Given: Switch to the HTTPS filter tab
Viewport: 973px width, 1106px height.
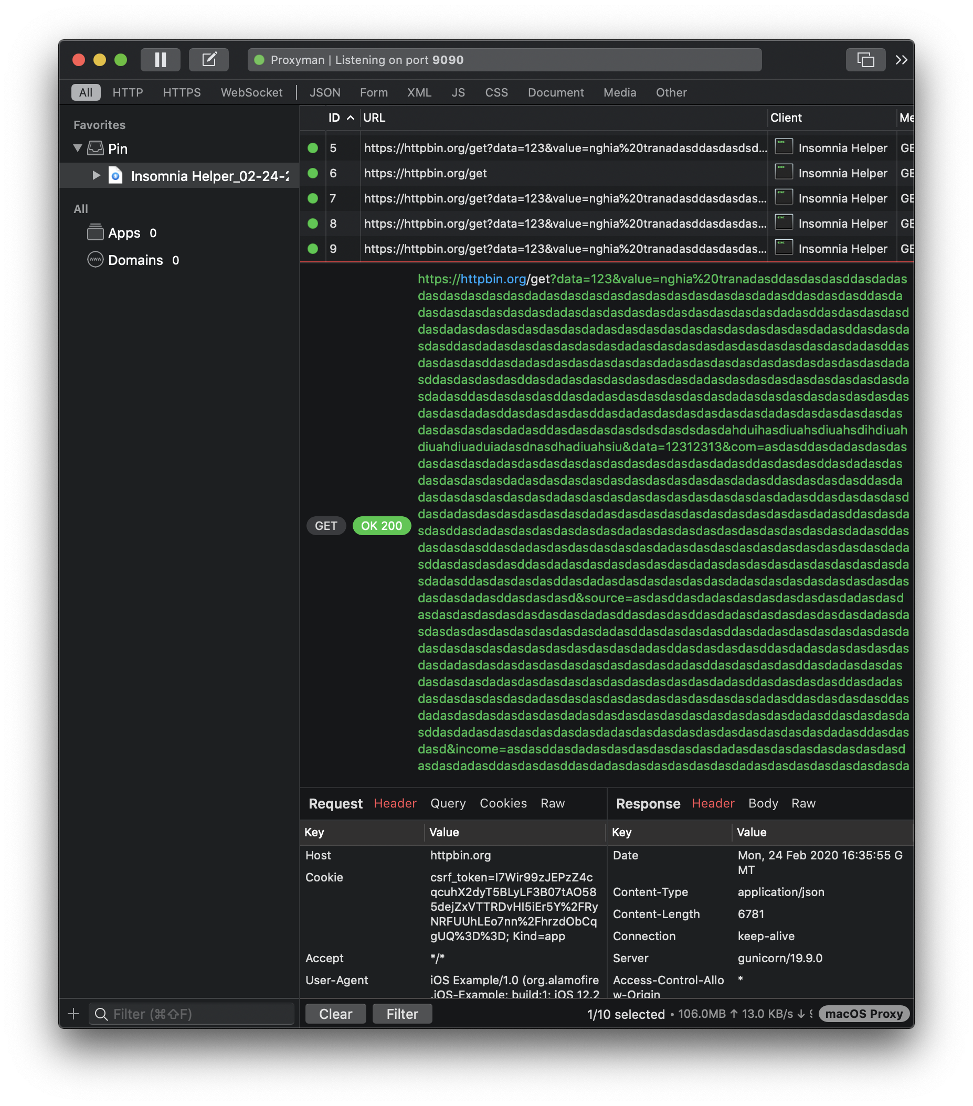Looking at the screenshot, I should (x=181, y=92).
